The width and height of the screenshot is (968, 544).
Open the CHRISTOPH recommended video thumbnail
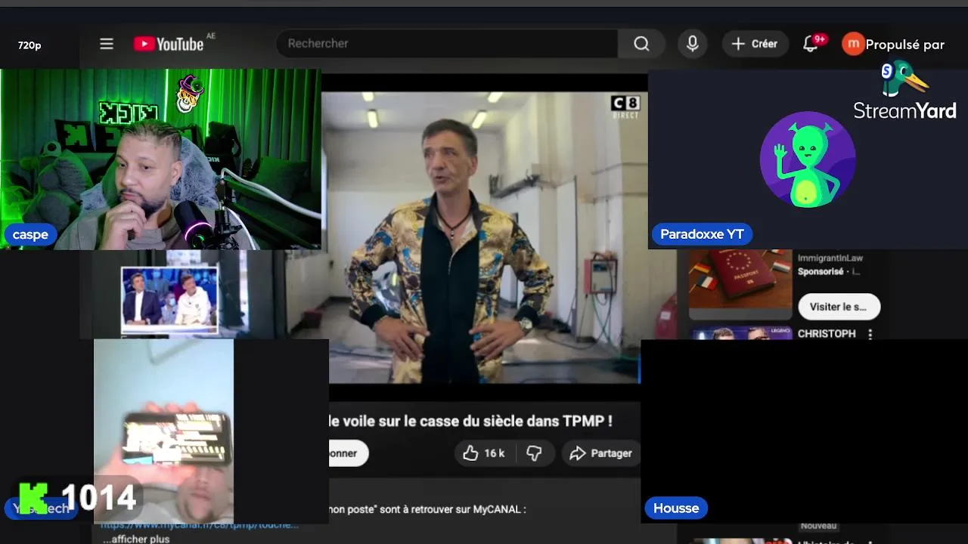click(x=740, y=333)
